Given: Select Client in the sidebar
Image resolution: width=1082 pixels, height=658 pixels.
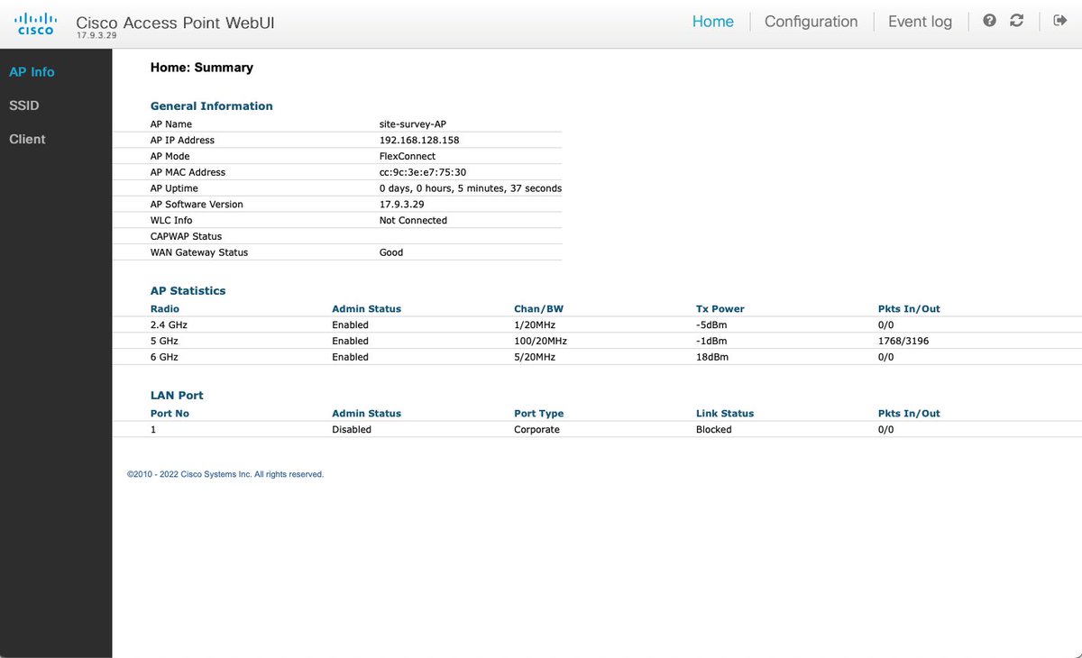Looking at the screenshot, I should [x=27, y=139].
